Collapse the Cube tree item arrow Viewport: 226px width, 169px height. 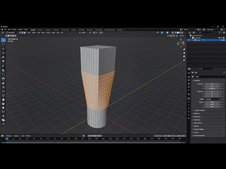point(193,40)
